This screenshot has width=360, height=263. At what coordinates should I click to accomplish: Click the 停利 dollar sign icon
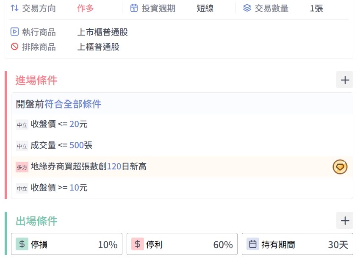[x=138, y=244]
